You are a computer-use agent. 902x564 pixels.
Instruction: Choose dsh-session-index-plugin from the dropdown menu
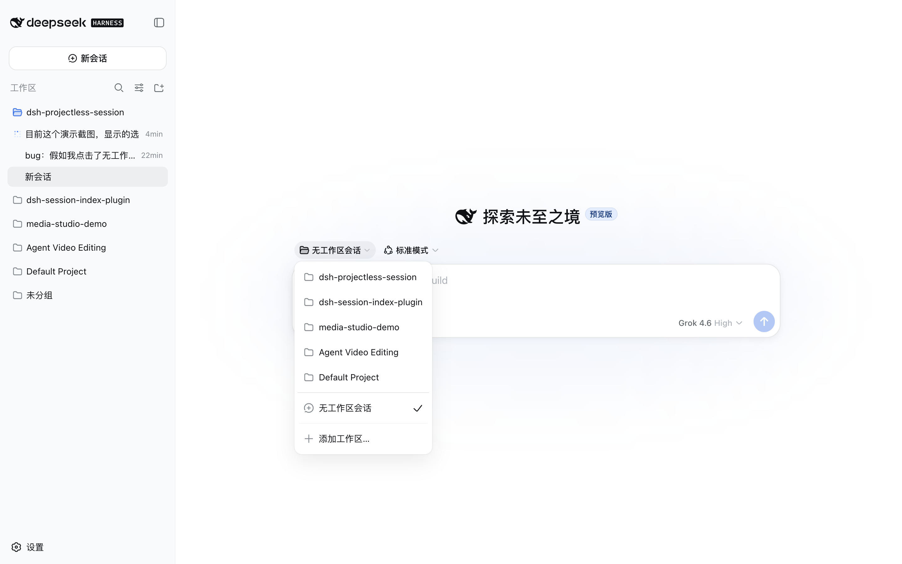pos(363,302)
